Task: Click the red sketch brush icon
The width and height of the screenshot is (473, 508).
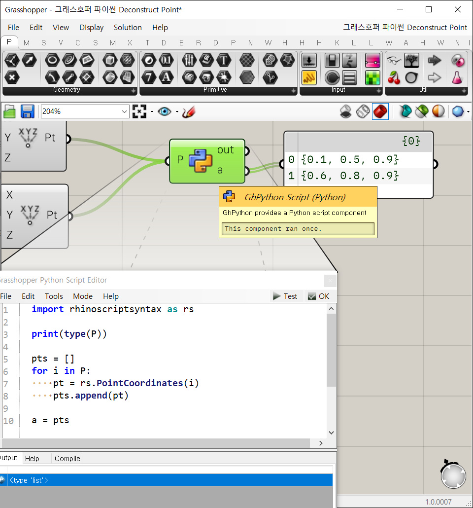Action: [188, 112]
